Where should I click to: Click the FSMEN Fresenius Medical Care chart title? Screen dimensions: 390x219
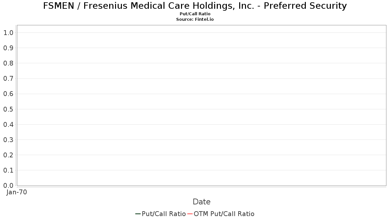coord(195,6)
